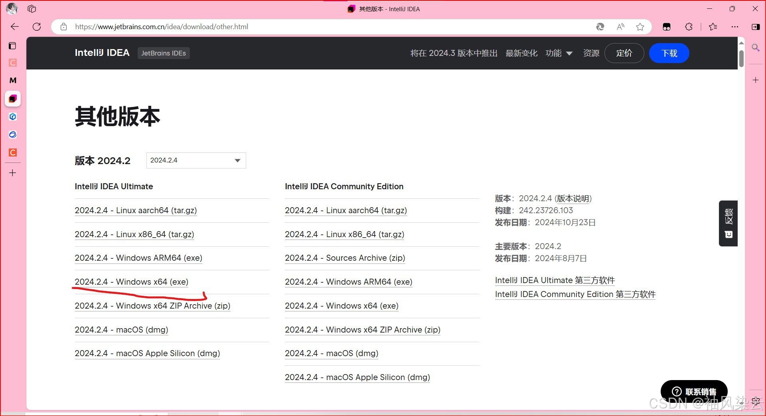Open the 版本说明 release notes link
This screenshot has width=766, height=416.
[x=573, y=198]
